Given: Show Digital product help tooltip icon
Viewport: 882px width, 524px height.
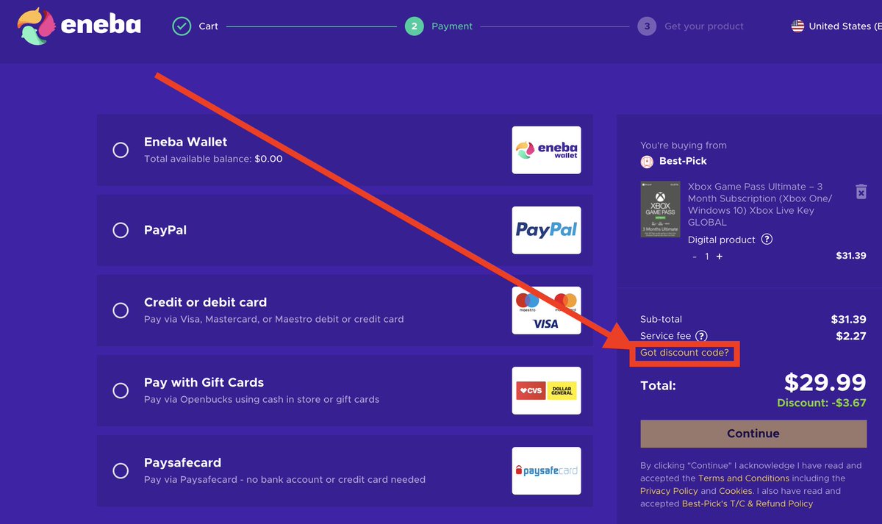Looking at the screenshot, I should [x=767, y=240].
